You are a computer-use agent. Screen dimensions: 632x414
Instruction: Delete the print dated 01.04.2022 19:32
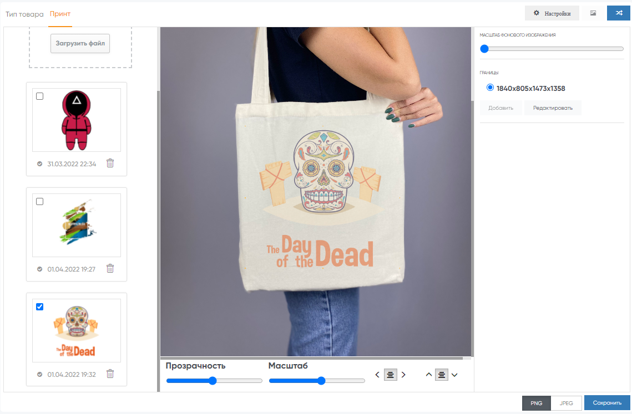coord(110,374)
